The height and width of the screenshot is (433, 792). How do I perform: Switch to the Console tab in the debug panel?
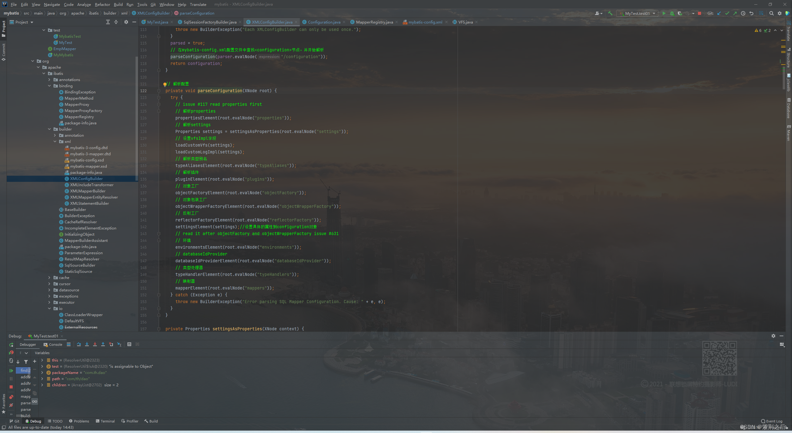coord(53,344)
